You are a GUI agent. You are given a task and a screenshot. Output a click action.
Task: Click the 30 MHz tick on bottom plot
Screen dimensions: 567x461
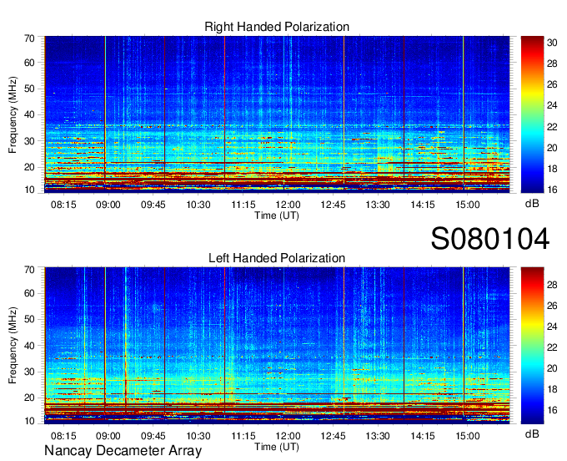click(29, 372)
